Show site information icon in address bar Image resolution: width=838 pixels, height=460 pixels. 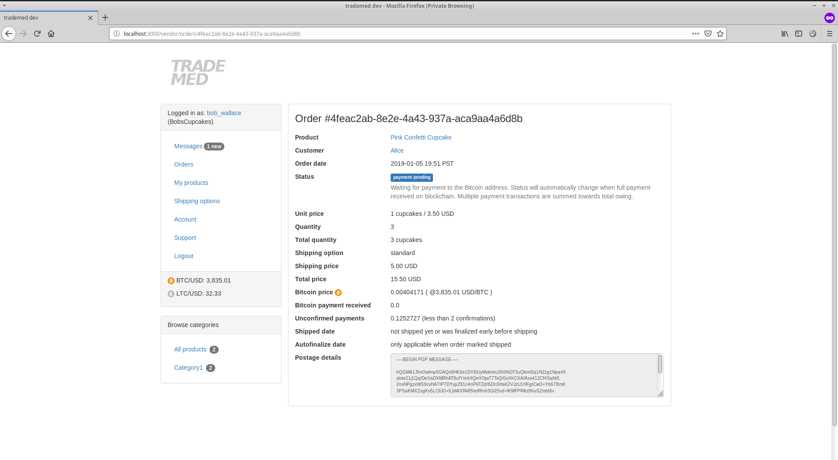[x=117, y=34]
